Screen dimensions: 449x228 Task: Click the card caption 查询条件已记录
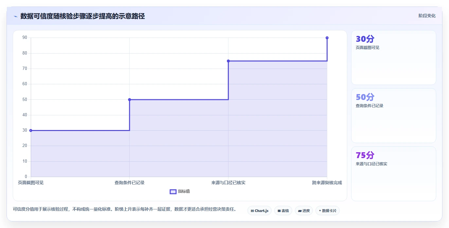(369, 106)
